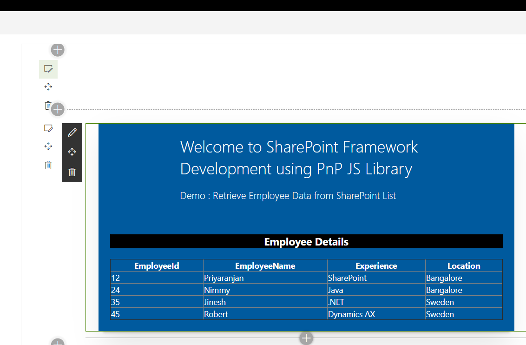Viewport: 526px width, 345px height.
Task: Delete web part using the dark toolbar trash icon
Action: [72, 172]
